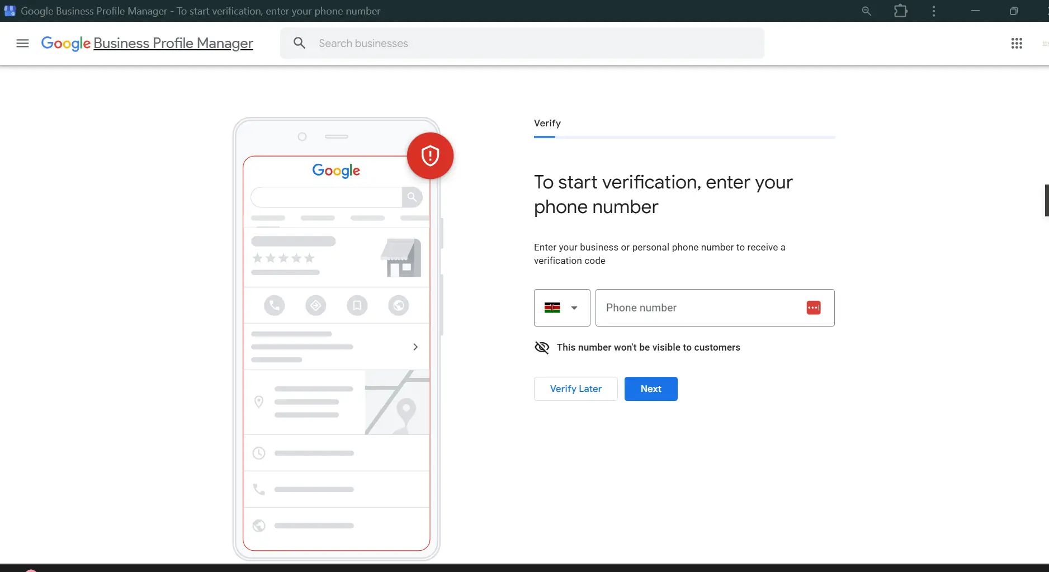The height and width of the screenshot is (572, 1049).
Task: Click the crossed-eye visibility icon near phone number
Action: (x=541, y=347)
